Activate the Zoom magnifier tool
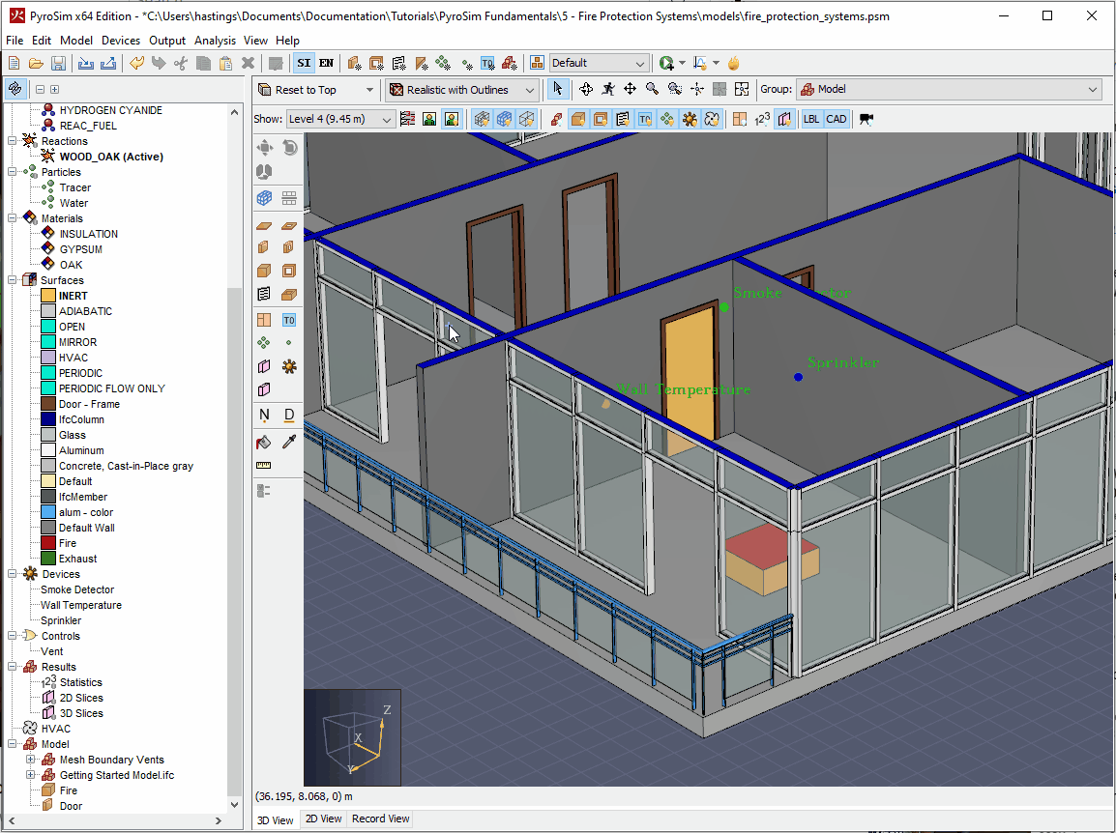Viewport: 1116px width, 833px height. (652, 89)
